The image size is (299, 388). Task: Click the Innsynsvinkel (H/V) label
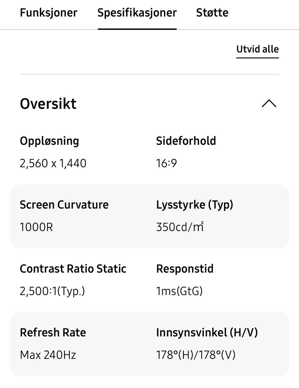(x=207, y=333)
